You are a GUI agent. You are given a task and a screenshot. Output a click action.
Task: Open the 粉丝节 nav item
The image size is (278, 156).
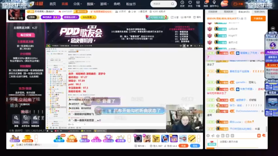[x=131, y=4]
